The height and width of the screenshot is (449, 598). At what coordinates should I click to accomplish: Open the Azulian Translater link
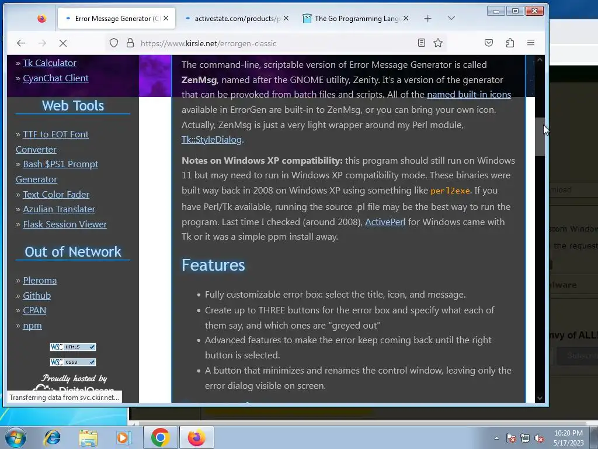pyautogui.click(x=59, y=209)
